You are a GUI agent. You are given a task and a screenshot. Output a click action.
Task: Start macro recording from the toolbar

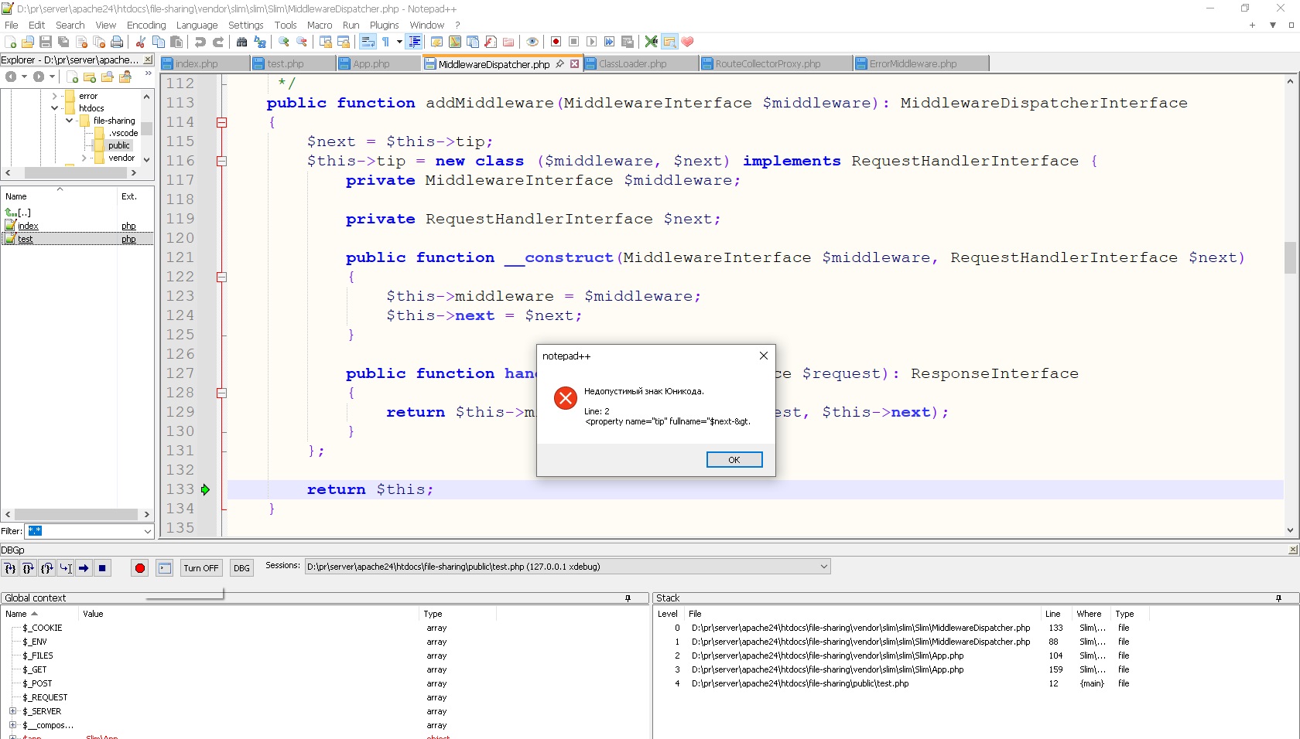tap(556, 42)
